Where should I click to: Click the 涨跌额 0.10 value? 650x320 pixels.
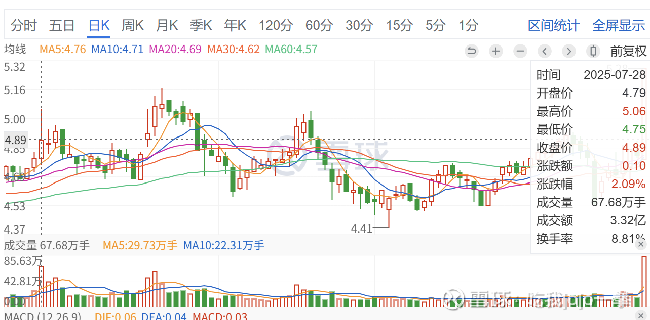(x=634, y=166)
